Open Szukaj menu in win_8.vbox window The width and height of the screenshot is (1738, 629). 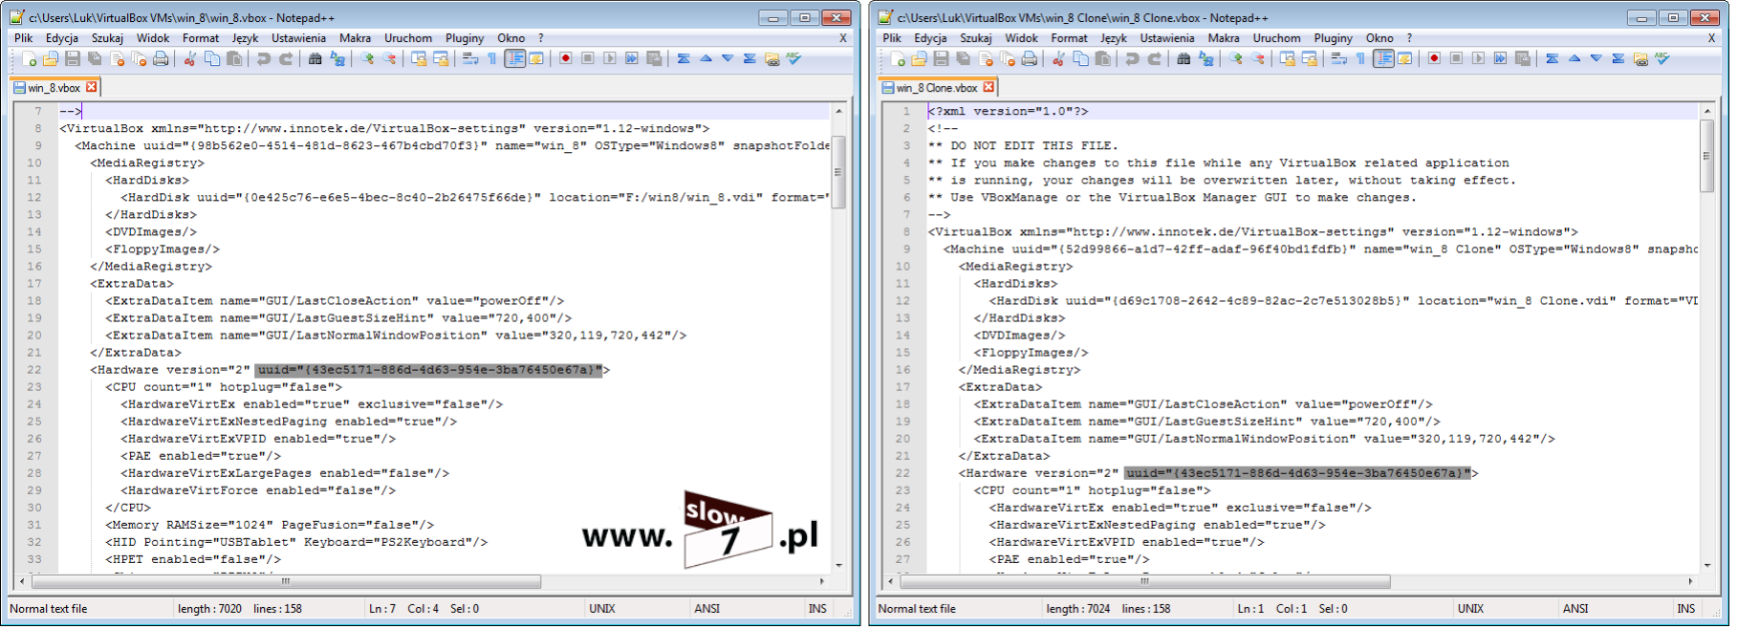pos(108,38)
